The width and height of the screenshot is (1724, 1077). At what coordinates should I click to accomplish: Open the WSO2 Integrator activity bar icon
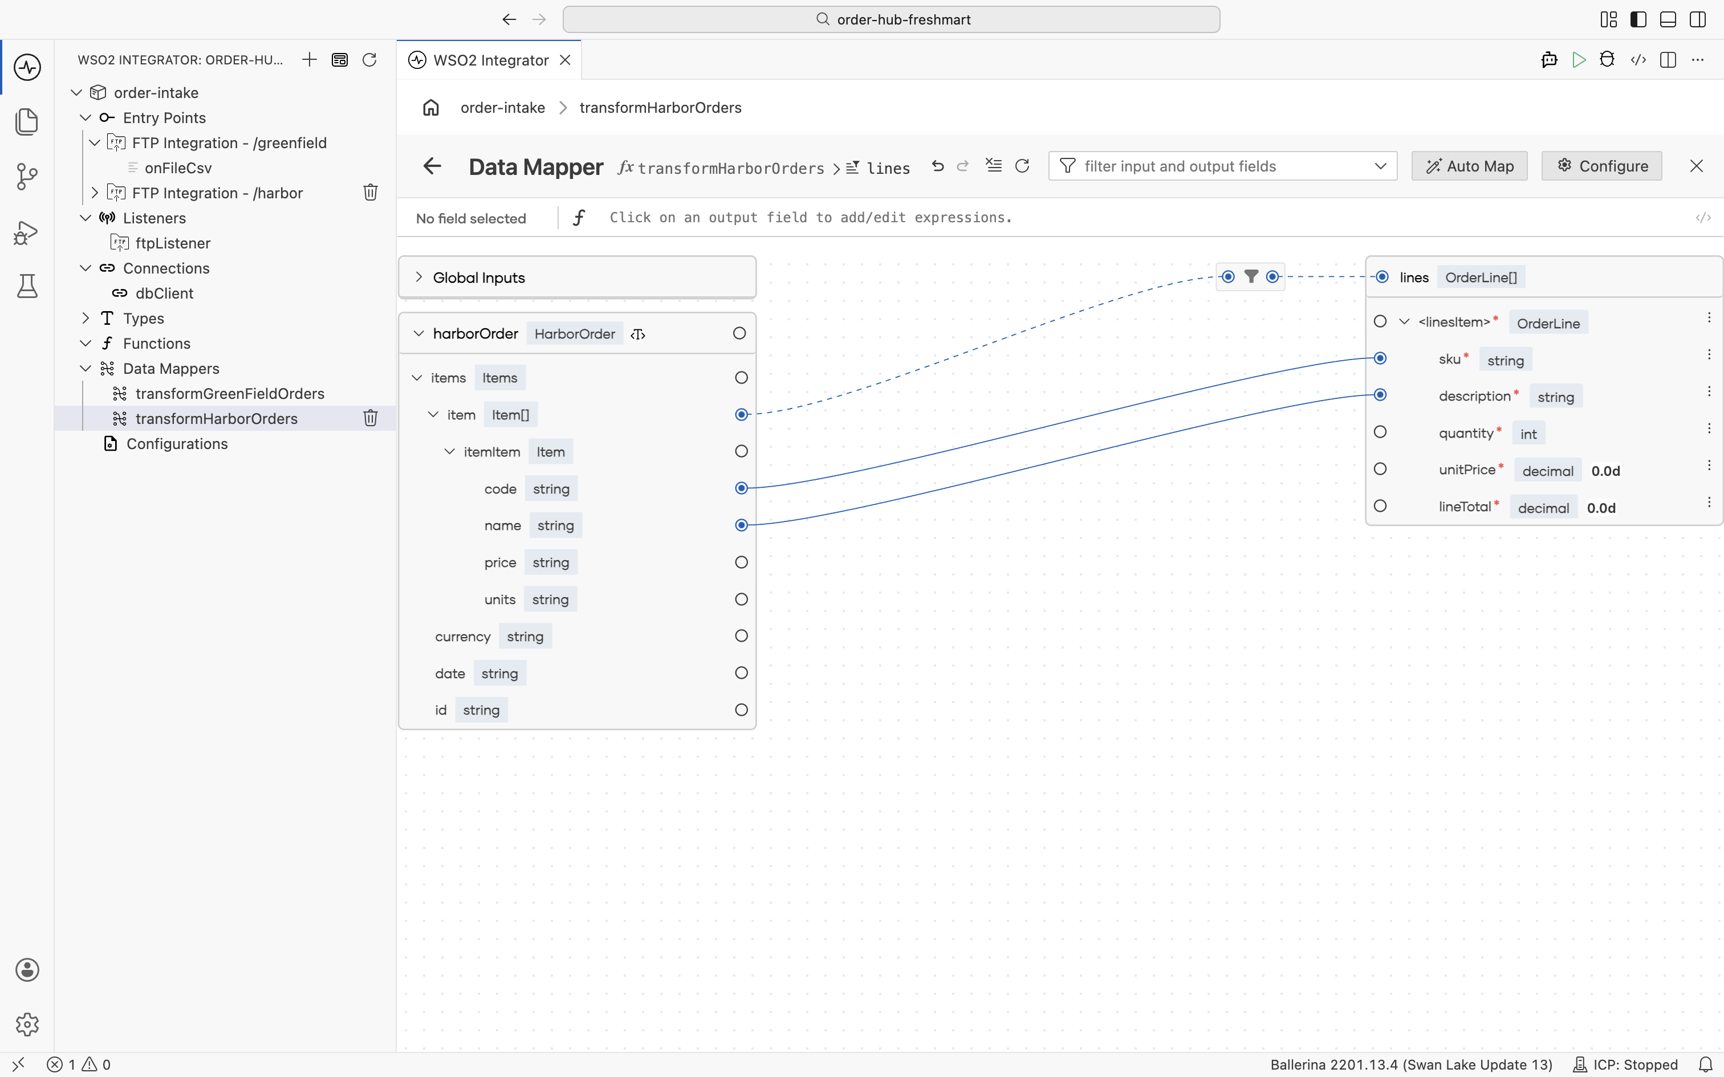click(x=27, y=68)
